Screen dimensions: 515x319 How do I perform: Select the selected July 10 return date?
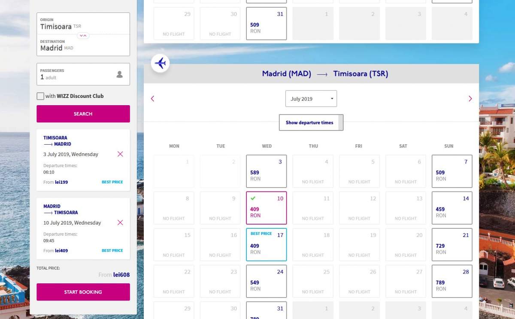266,208
